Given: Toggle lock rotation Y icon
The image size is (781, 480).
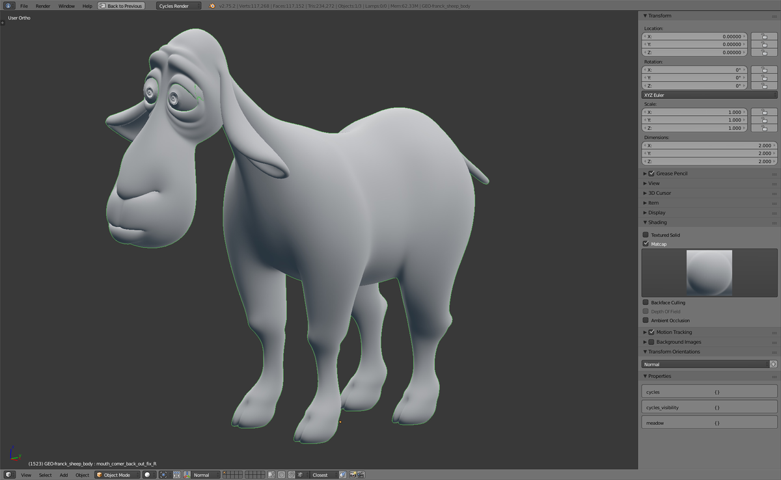Looking at the screenshot, I should (764, 77).
